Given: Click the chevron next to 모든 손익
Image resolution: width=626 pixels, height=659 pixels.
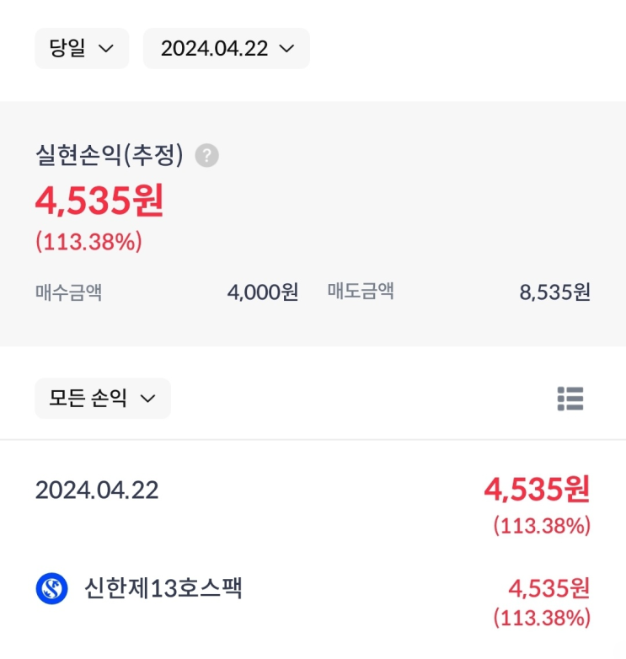Looking at the screenshot, I should (x=147, y=399).
